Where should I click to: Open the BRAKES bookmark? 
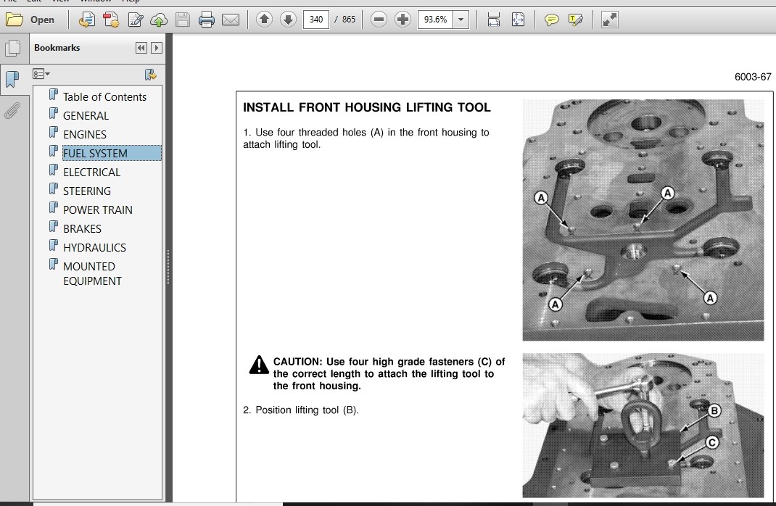[x=82, y=228]
